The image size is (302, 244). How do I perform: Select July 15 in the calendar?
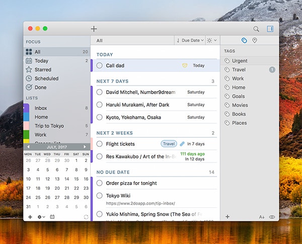[x=77, y=179]
